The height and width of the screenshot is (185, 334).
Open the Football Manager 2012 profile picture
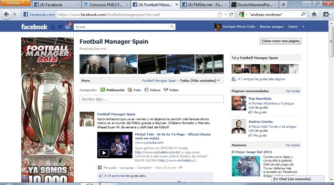pos(47,110)
